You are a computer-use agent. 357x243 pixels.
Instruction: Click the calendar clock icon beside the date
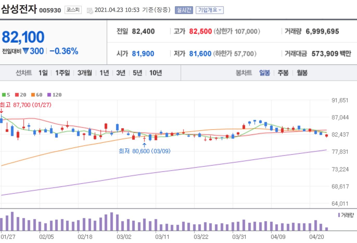click(x=90, y=11)
